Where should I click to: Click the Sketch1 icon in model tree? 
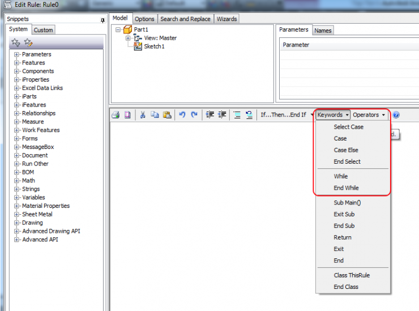tap(138, 46)
